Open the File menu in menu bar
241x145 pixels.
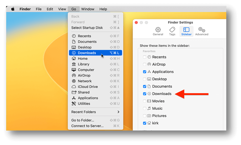click(39, 9)
